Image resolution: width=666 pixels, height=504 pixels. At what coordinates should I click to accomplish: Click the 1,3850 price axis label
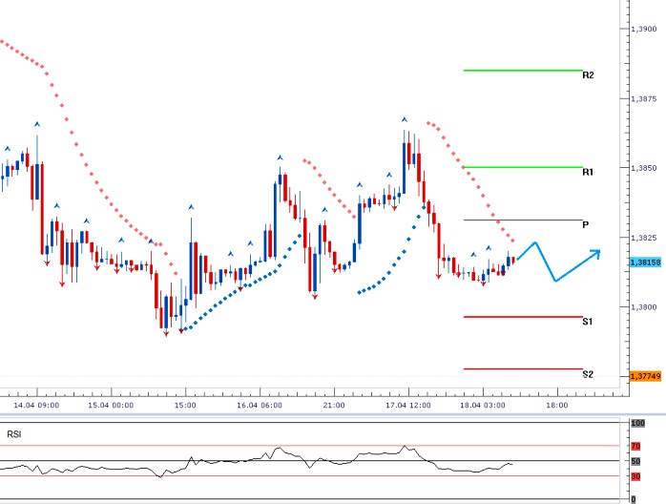[x=644, y=168]
